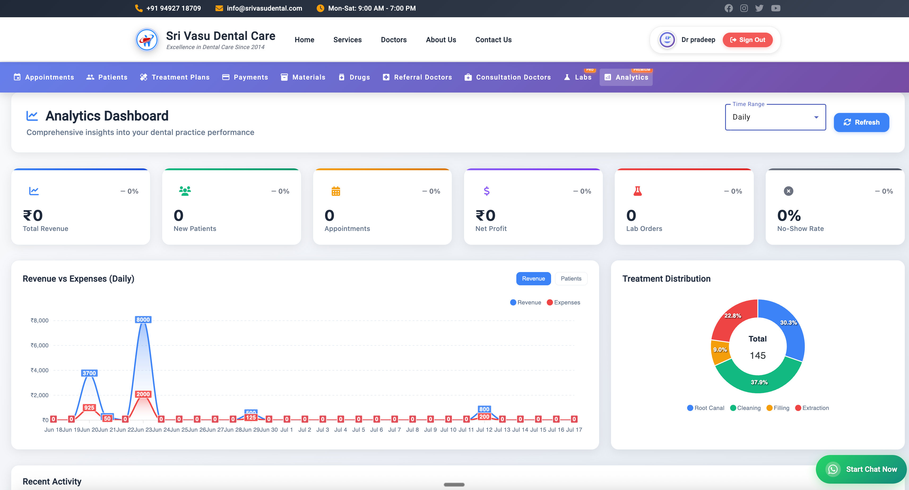Viewport: 909px width, 490px height.
Task: Open the Time Range dropdown
Action: pos(775,117)
